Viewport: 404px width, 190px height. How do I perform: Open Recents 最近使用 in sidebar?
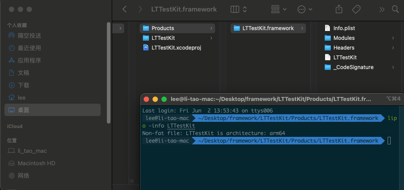pos(53,48)
